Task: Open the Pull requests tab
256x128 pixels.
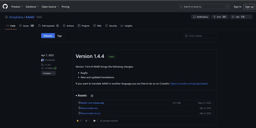Action: coord(48,26)
